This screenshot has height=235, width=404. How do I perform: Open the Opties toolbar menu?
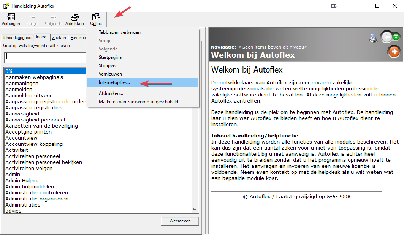96,20
